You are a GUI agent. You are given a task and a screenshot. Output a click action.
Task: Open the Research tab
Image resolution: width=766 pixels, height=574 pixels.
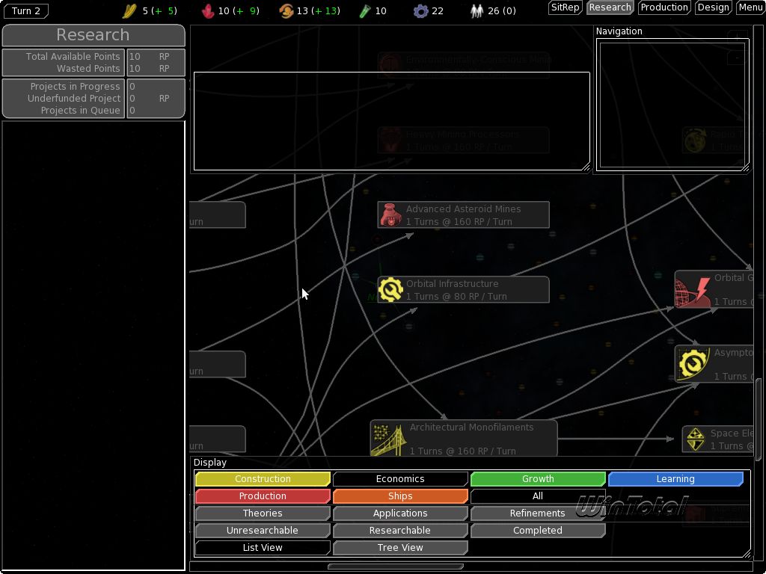pos(610,7)
